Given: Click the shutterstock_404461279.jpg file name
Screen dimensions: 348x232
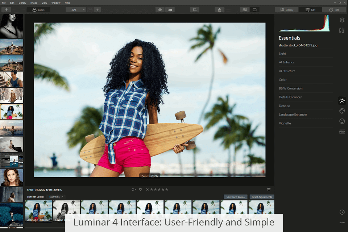Looking at the screenshot, I should point(298,45).
